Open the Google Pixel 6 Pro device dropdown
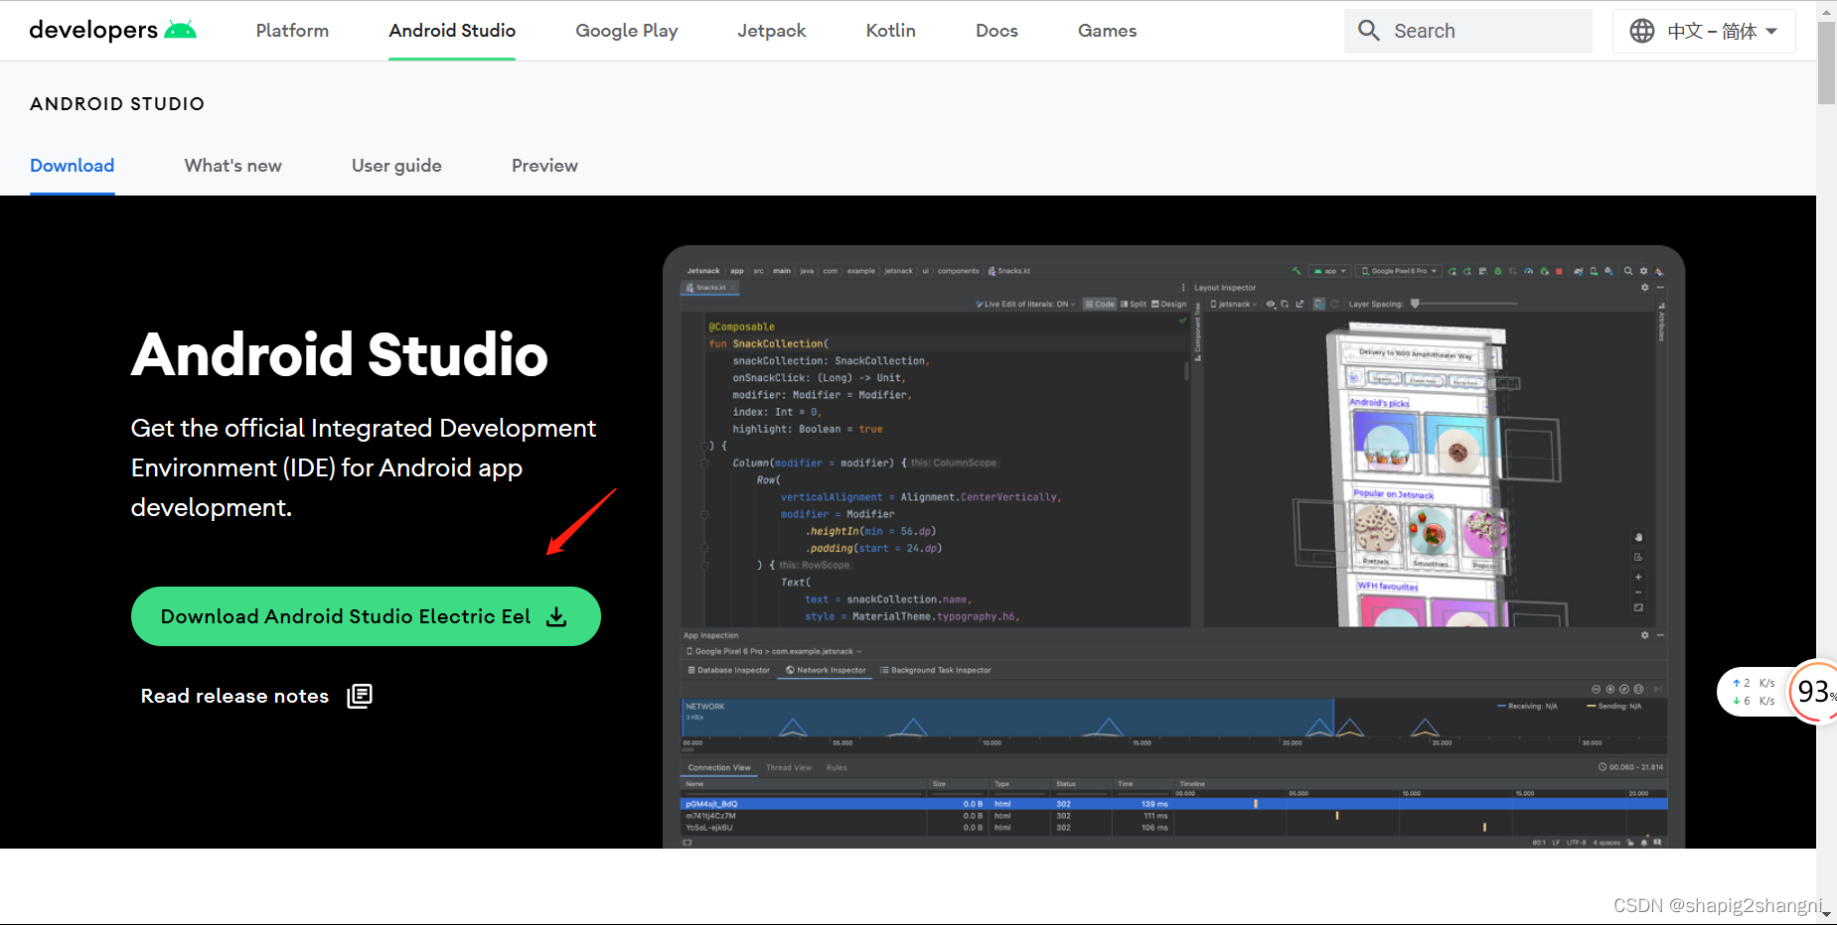The width and height of the screenshot is (1837, 925). coord(1398,270)
